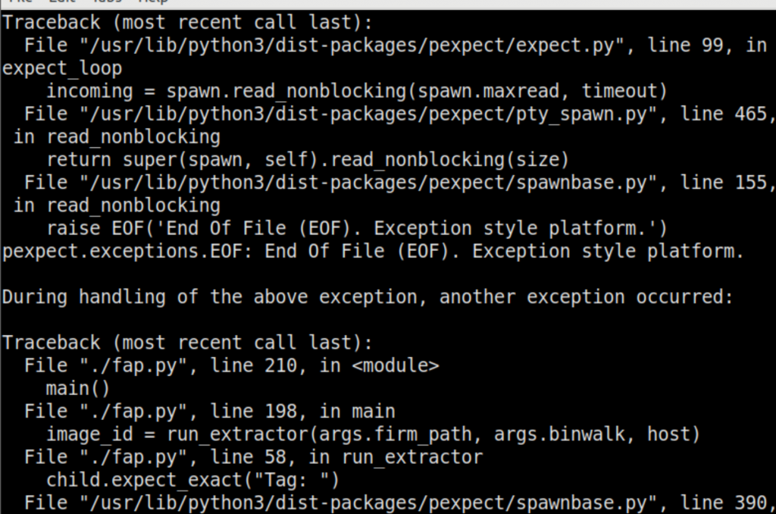
Task: Click the fap.py line 58 run_extractor entry
Action: coord(253,457)
